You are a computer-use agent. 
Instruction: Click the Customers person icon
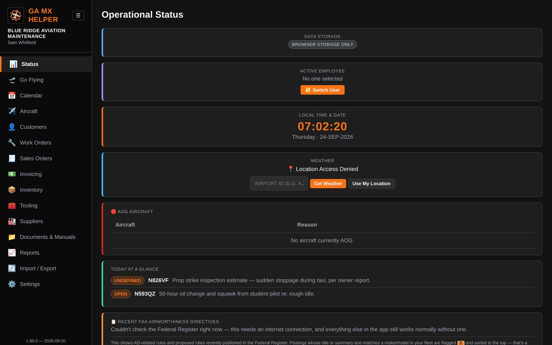(12, 127)
